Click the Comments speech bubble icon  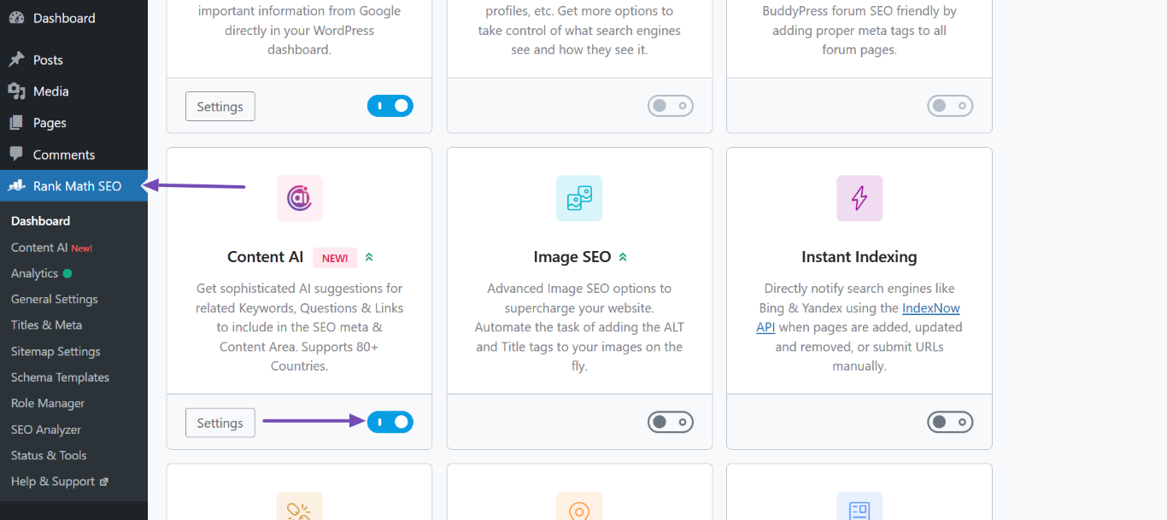(x=16, y=155)
